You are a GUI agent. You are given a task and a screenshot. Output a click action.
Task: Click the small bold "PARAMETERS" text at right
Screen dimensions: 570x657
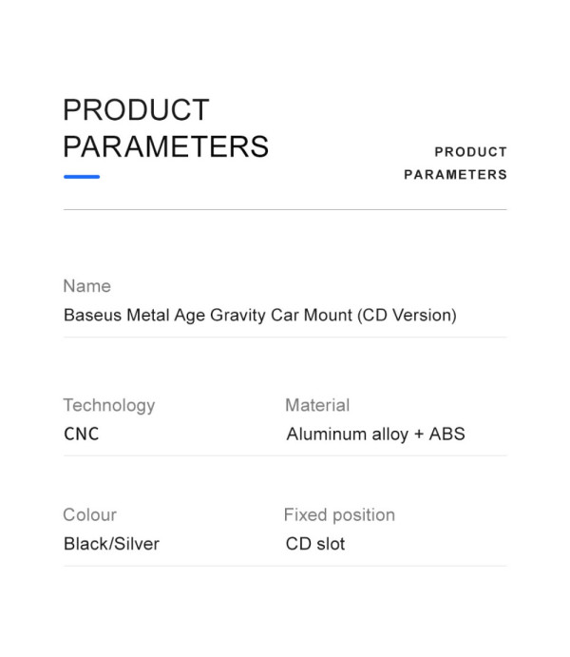click(455, 175)
